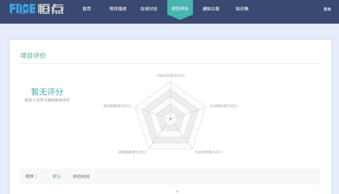Click the previous page arrow below sort bar
Screen dimensions: 339x194
pos(177,191)
